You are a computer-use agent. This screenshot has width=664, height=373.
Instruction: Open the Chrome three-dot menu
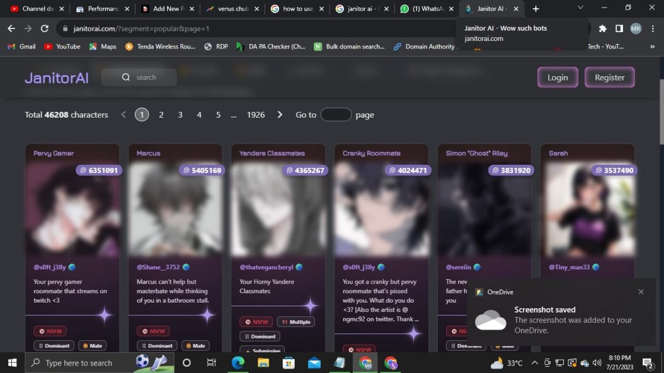(x=653, y=28)
